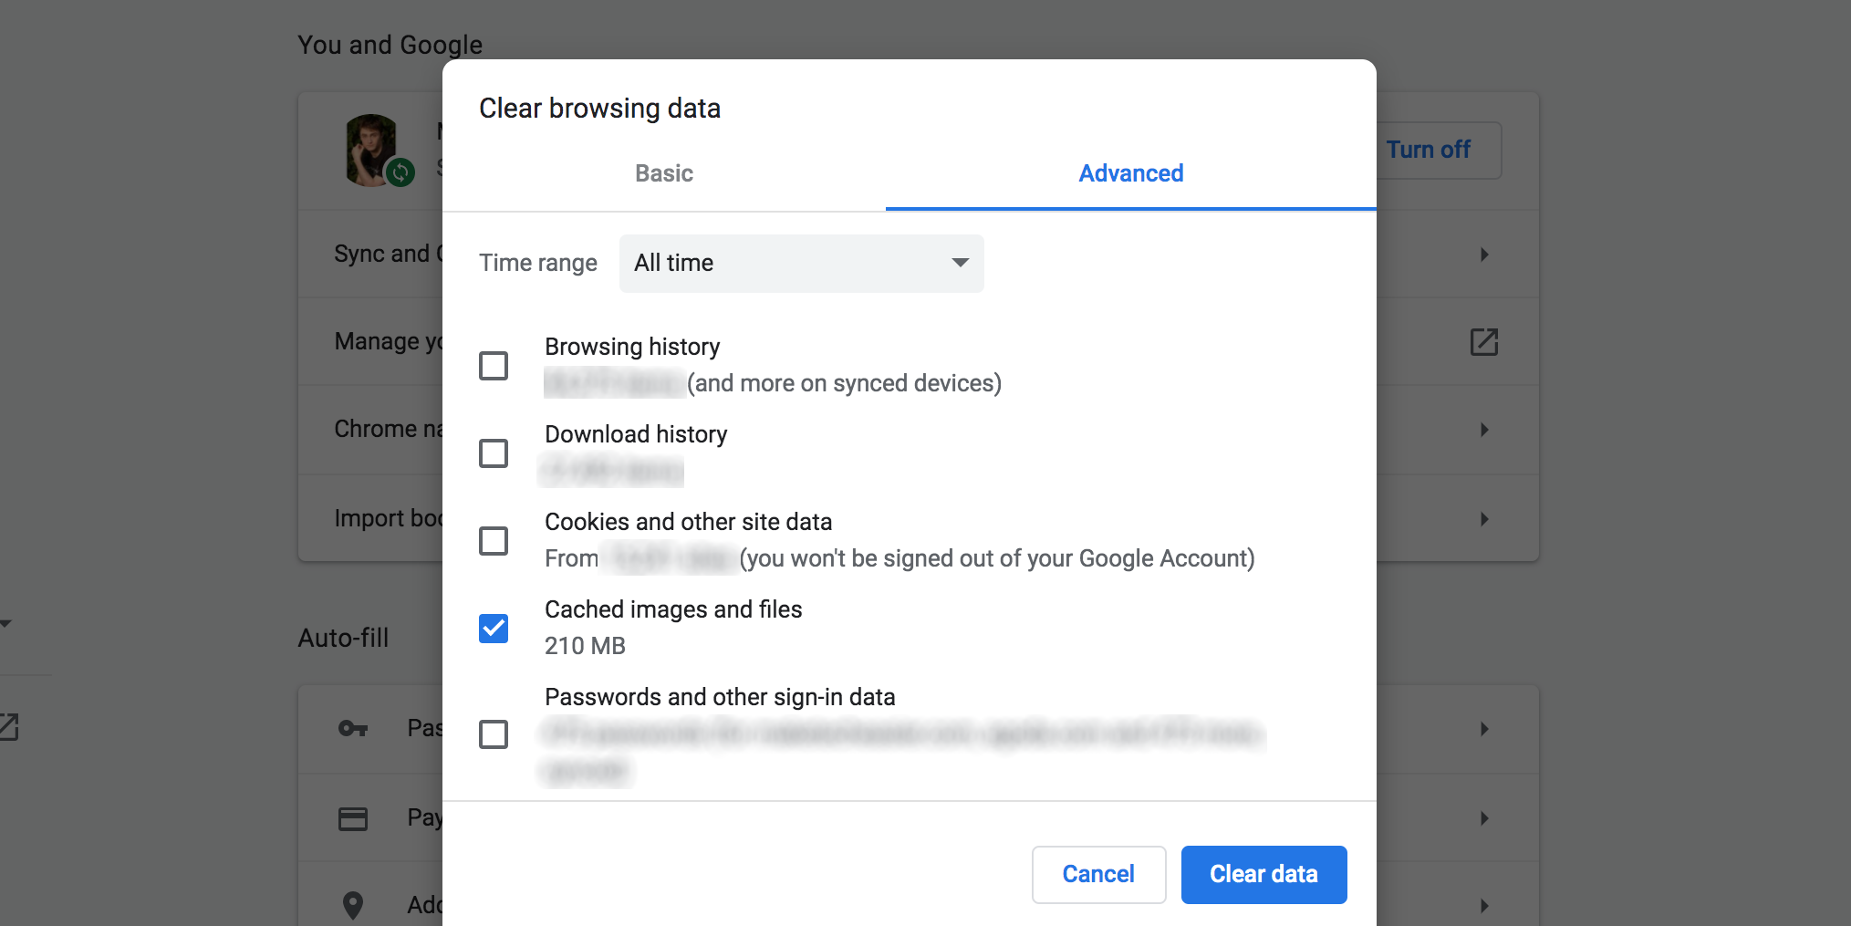1851x926 pixels.
Task: Expand the Sync and Google services row
Action: point(1483,255)
